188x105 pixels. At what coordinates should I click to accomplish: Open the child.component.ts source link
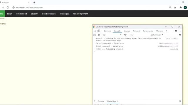tap(168, 46)
